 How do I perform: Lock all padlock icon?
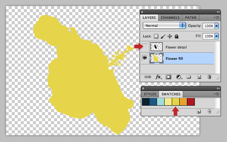176,36
